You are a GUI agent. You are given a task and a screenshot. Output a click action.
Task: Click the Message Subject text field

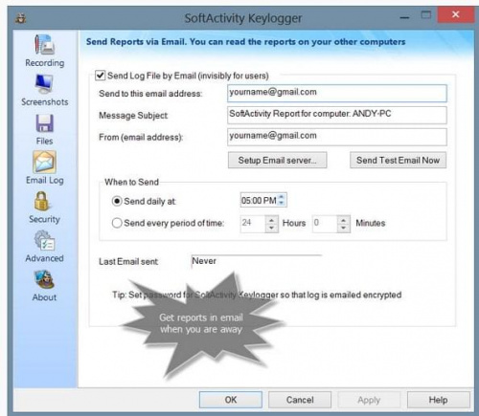coord(337,115)
